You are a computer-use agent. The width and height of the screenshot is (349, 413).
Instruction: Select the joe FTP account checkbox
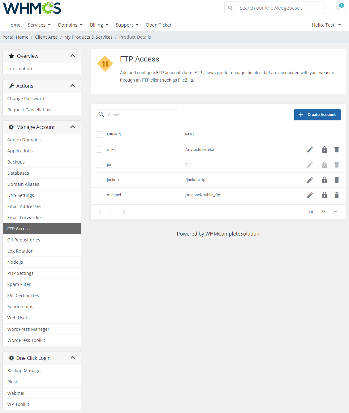(99, 164)
